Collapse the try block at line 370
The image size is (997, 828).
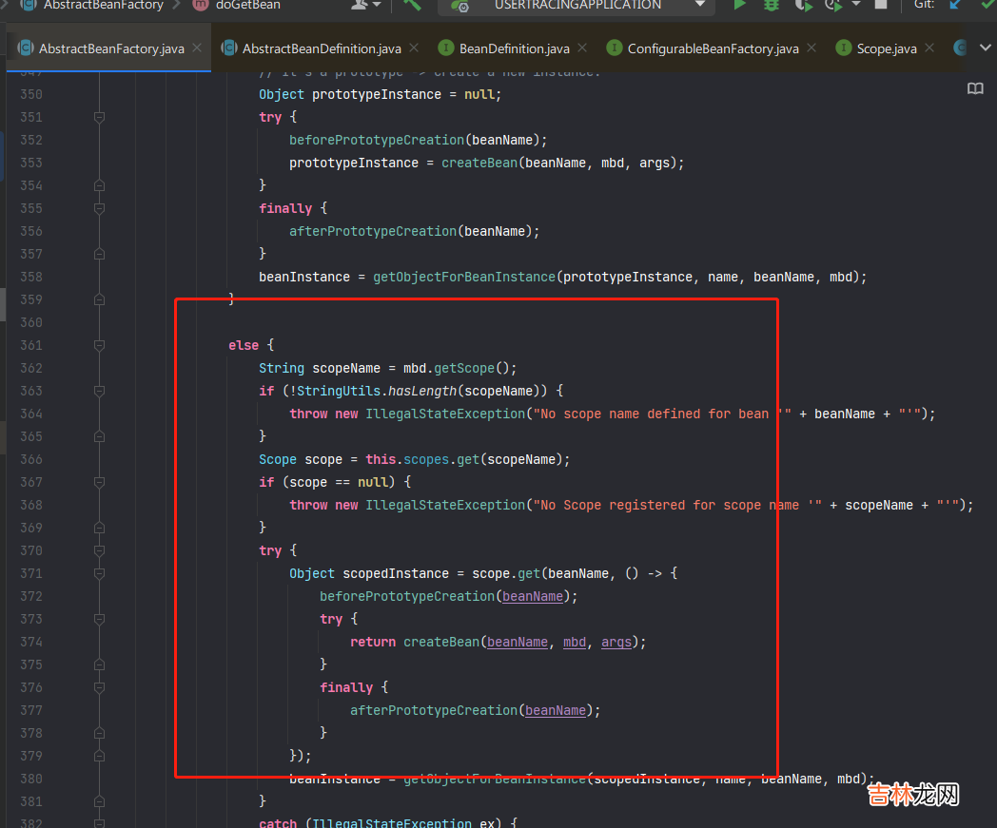99,550
